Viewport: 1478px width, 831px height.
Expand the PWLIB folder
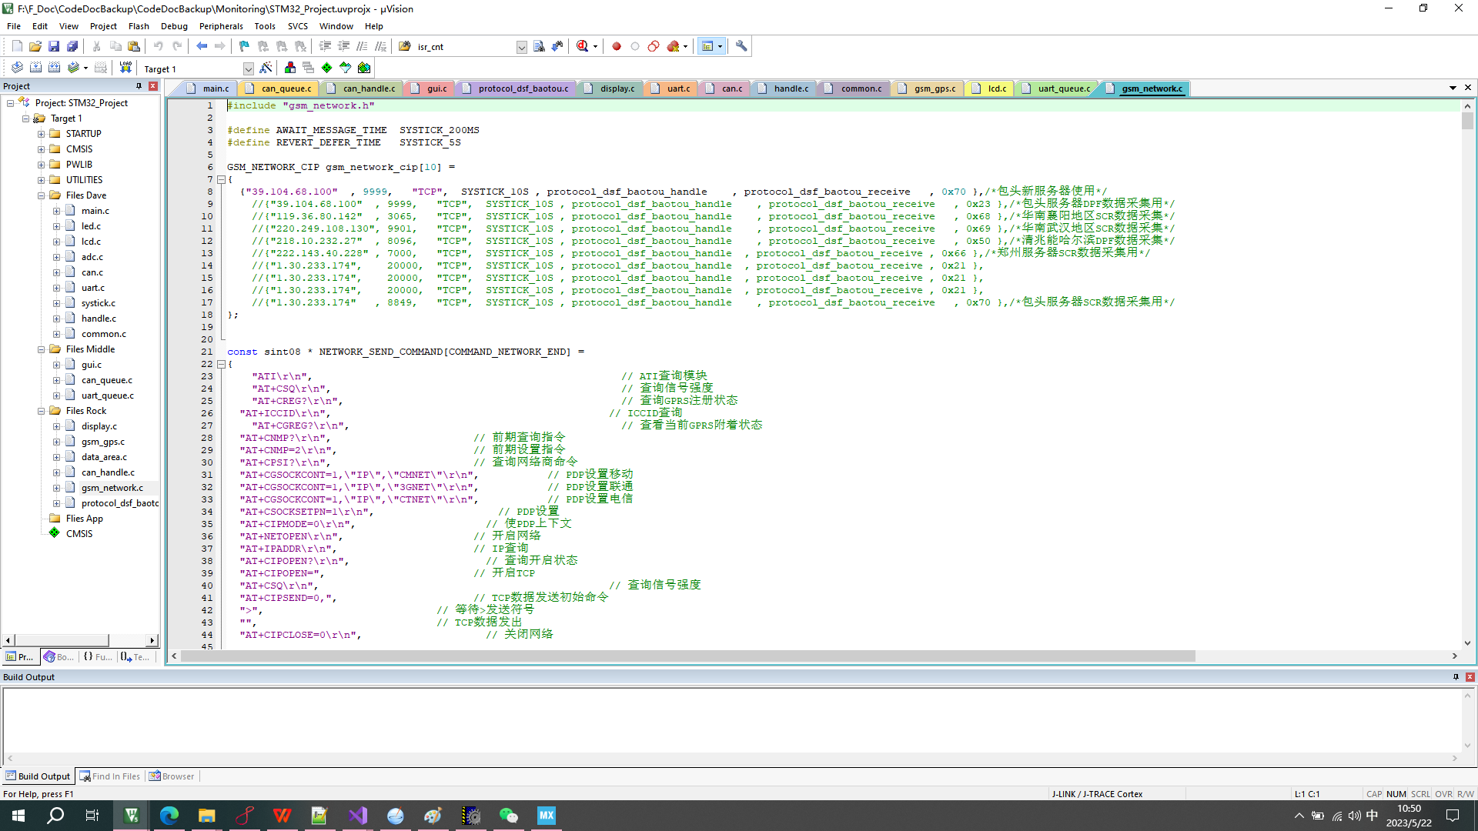(41, 165)
